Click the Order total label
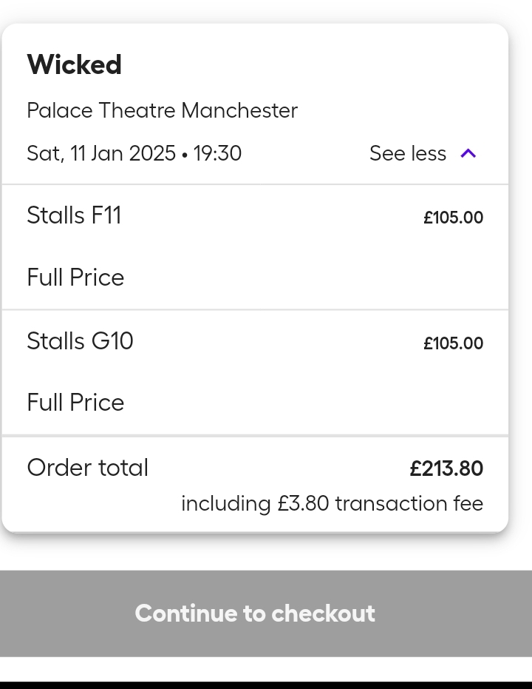Image resolution: width=532 pixels, height=689 pixels. (x=87, y=468)
